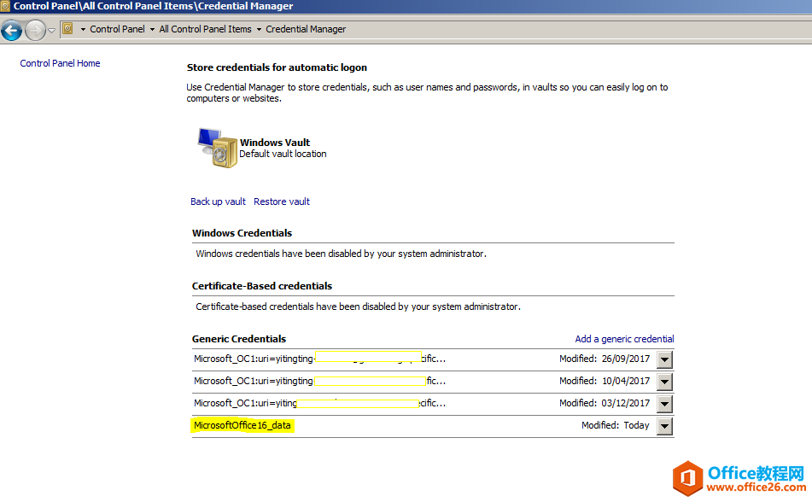Click Add a generic credential link
The width and height of the screenshot is (812, 502).
624,339
